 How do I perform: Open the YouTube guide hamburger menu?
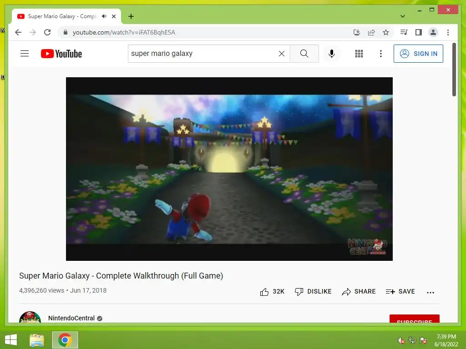tap(25, 54)
